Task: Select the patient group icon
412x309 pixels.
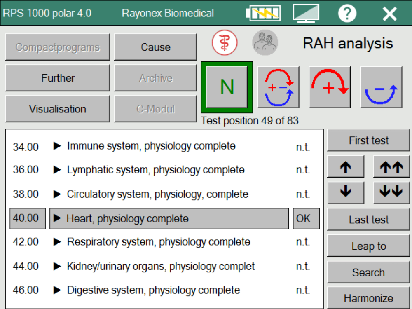Action: point(265,42)
